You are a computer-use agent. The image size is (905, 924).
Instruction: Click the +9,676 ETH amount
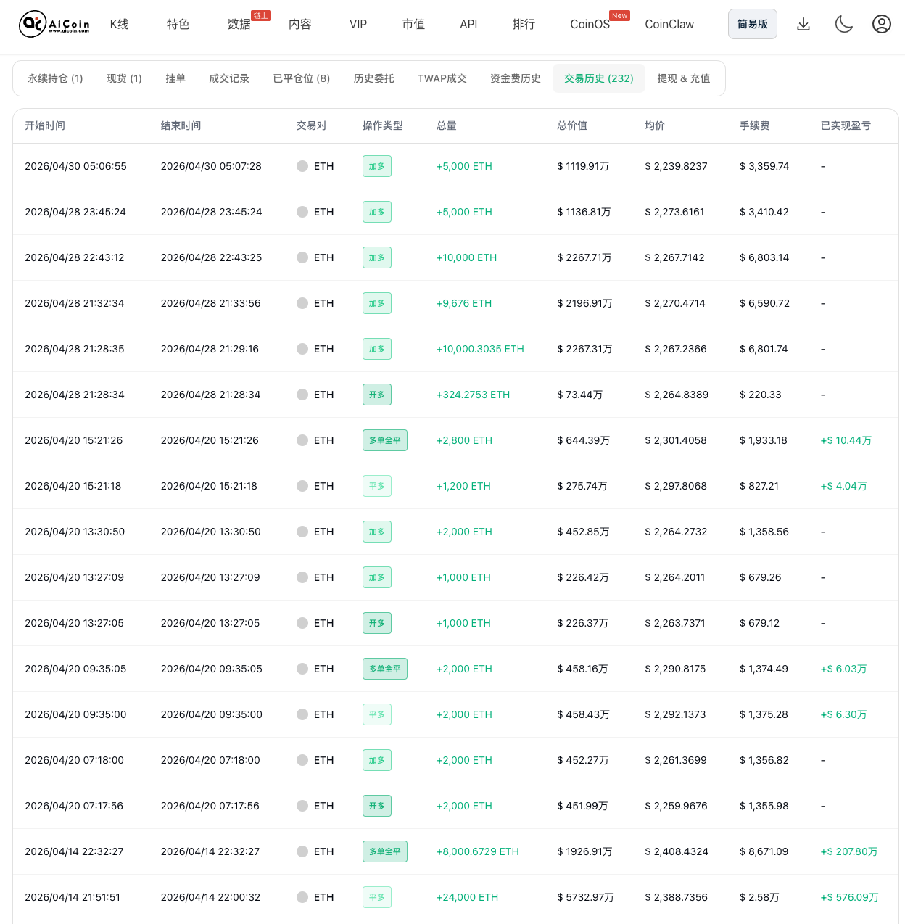pos(464,303)
